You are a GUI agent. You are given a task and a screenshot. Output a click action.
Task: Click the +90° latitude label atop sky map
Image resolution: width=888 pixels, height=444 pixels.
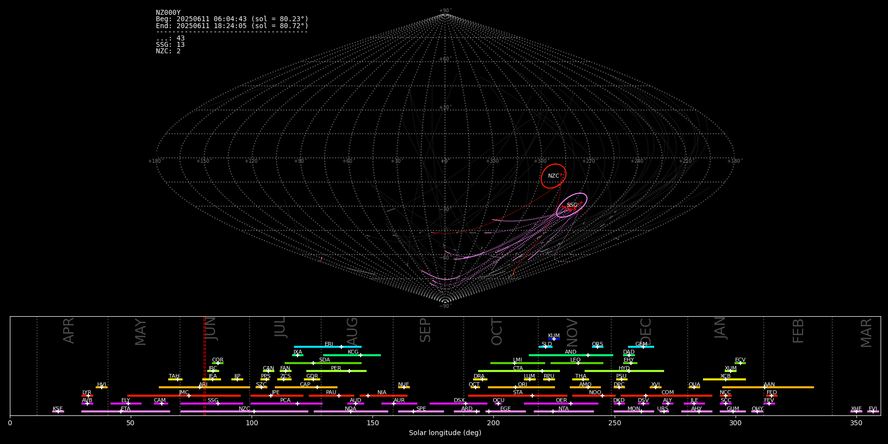pyautogui.click(x=445, y=11)
